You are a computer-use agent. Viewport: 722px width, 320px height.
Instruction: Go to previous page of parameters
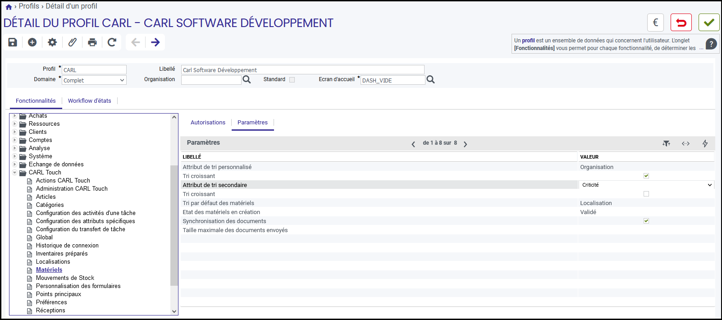coord(413,144)
